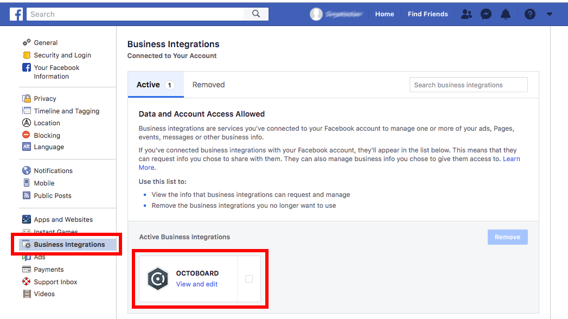Click the Apps and Websites icon
Image resolution: width=568 pixels, height=319 pixels.
[27, 219]
